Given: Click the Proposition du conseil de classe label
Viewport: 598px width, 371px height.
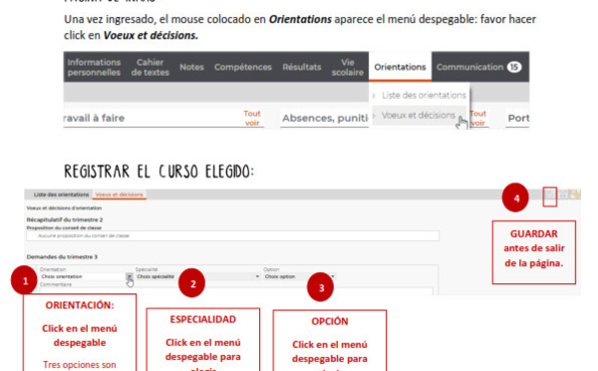Looking at the screenshot, I should [x=64, y=227].
